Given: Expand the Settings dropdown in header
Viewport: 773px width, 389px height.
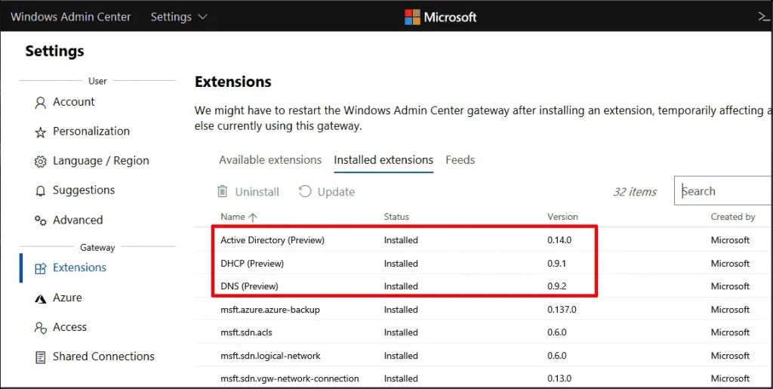Looking at the screenshot, I should tap(179, 17).
